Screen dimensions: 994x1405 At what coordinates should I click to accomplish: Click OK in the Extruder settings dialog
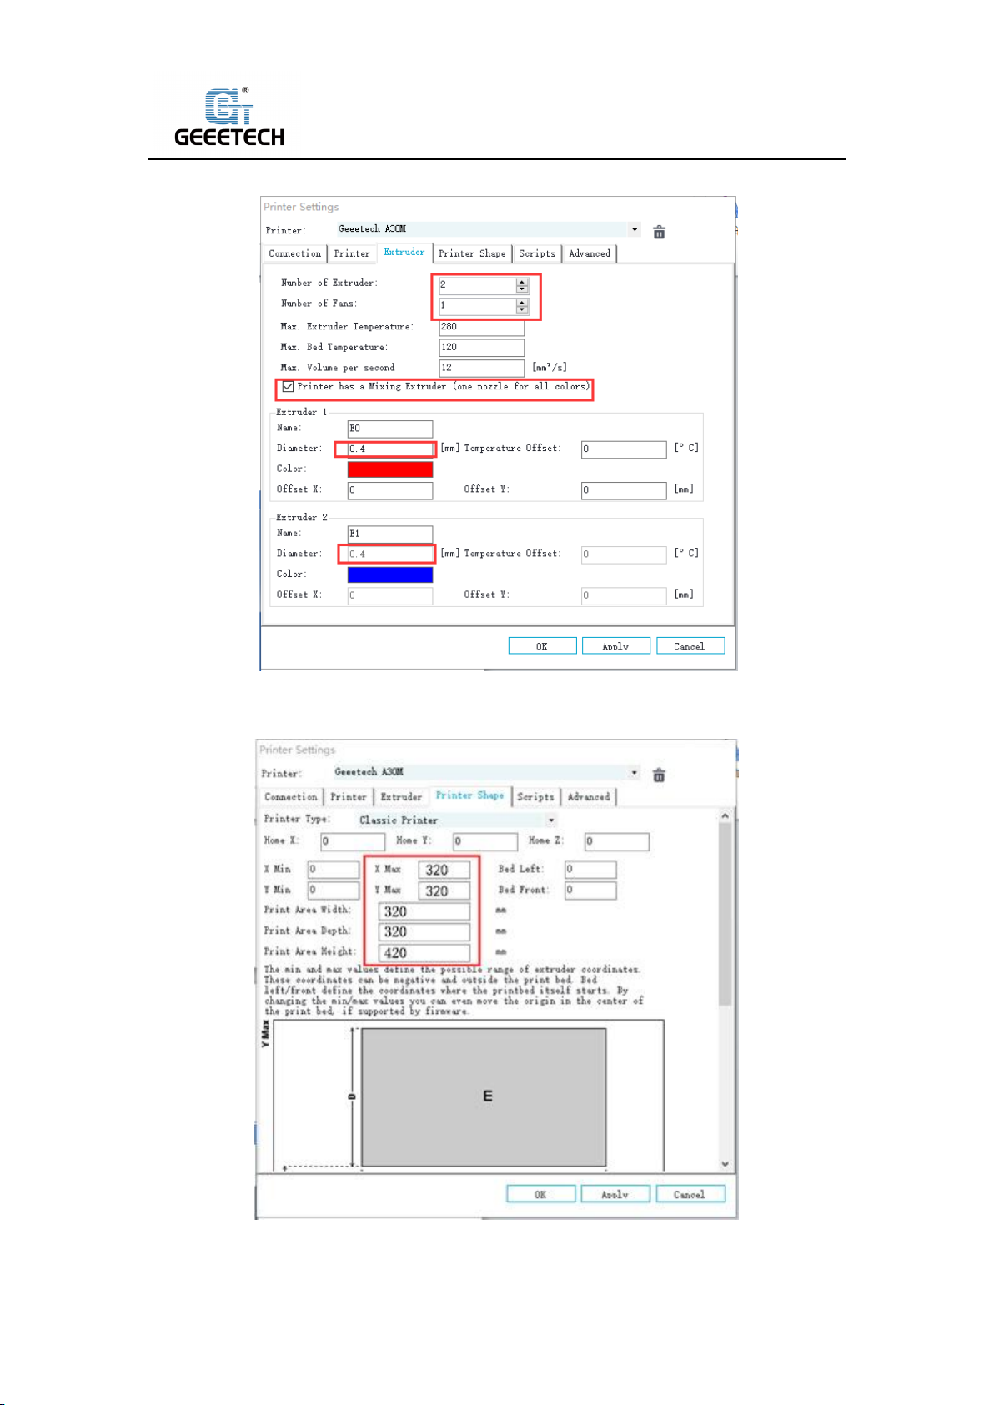point(542,646)
